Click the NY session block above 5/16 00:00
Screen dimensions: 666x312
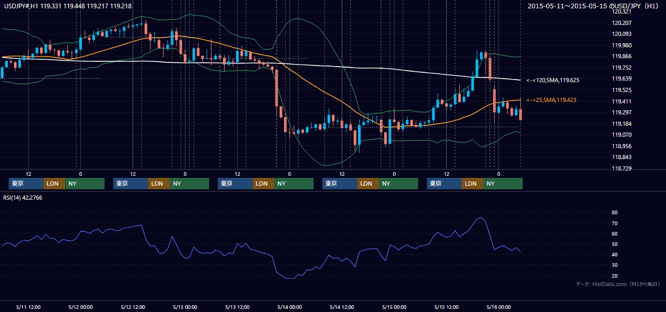point(503,184)
